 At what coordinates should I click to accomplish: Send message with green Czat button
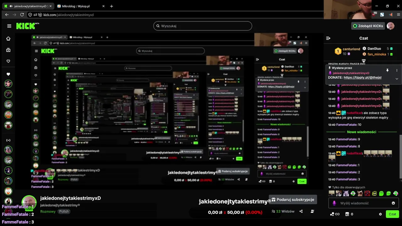392,214
